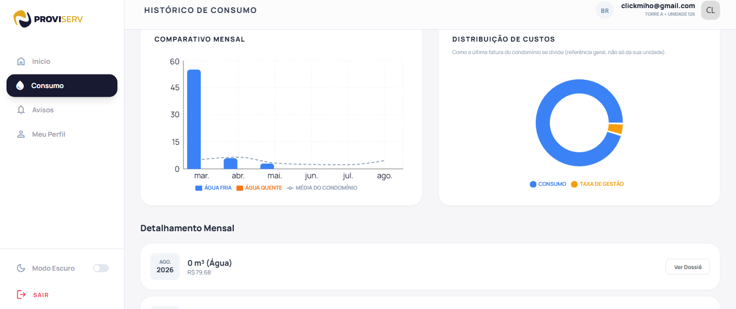Viewport: 736px width, 309px height.
Task: Click the Consumo legend color dot
Action: tap(533, 184)
